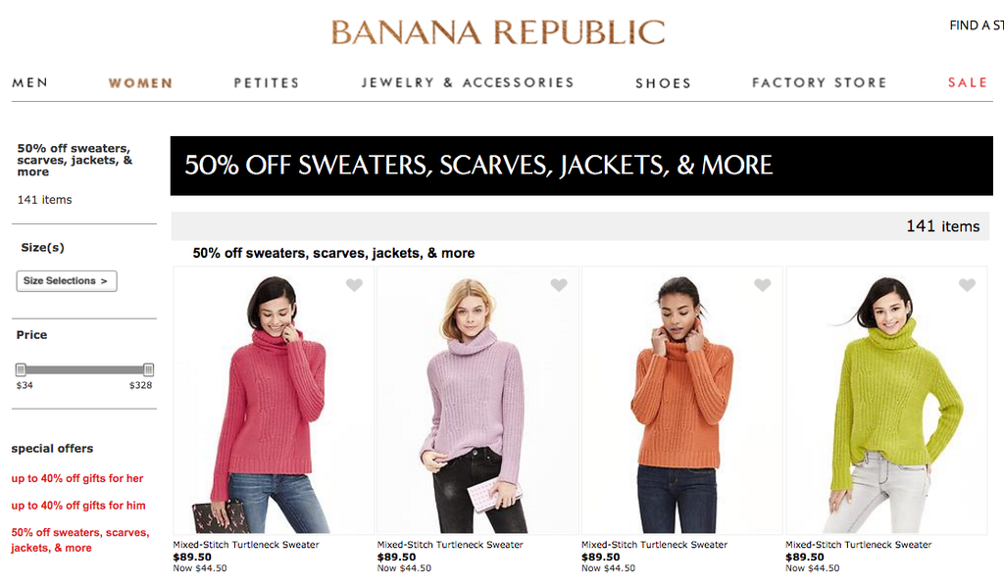
Task: Favorite the orange turtleneck sweater heart
Action: click(x=762, y=285)
